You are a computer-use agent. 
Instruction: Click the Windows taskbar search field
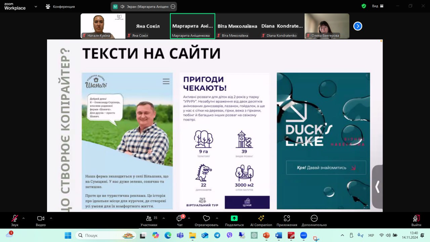point(105,235)
